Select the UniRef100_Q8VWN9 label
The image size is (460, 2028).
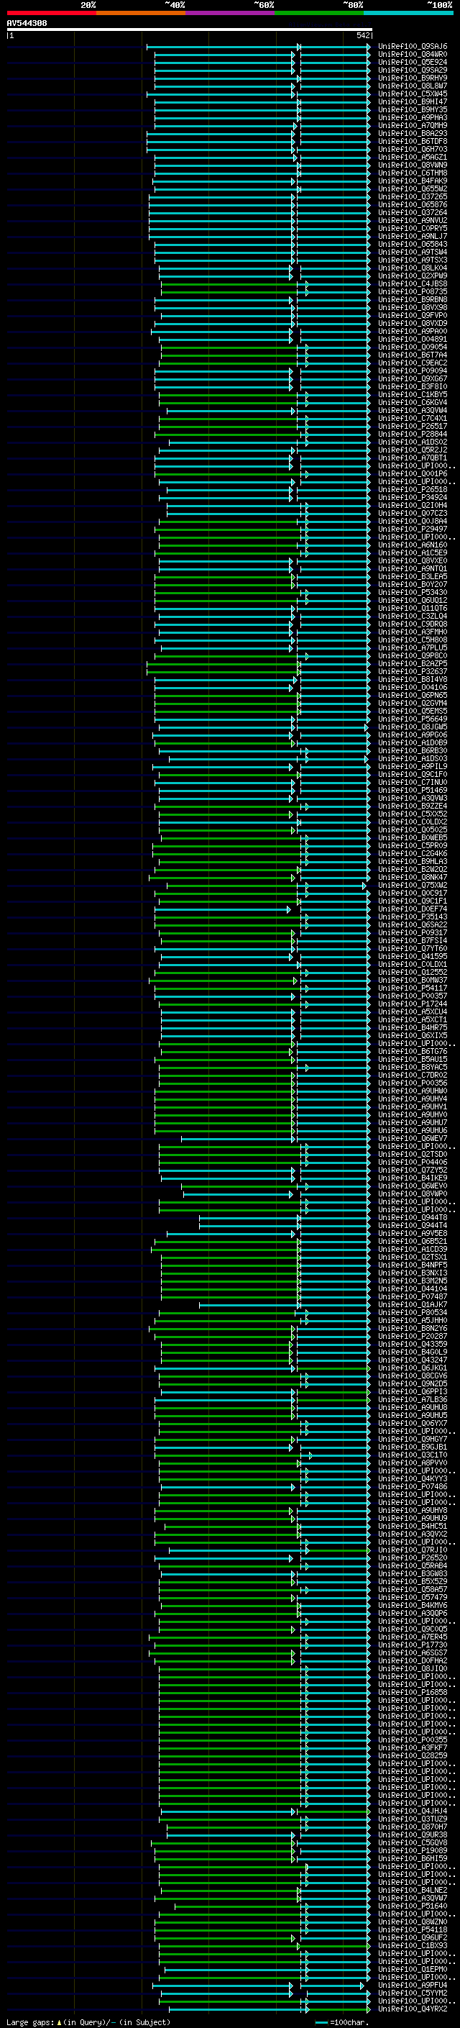(413, 165)
